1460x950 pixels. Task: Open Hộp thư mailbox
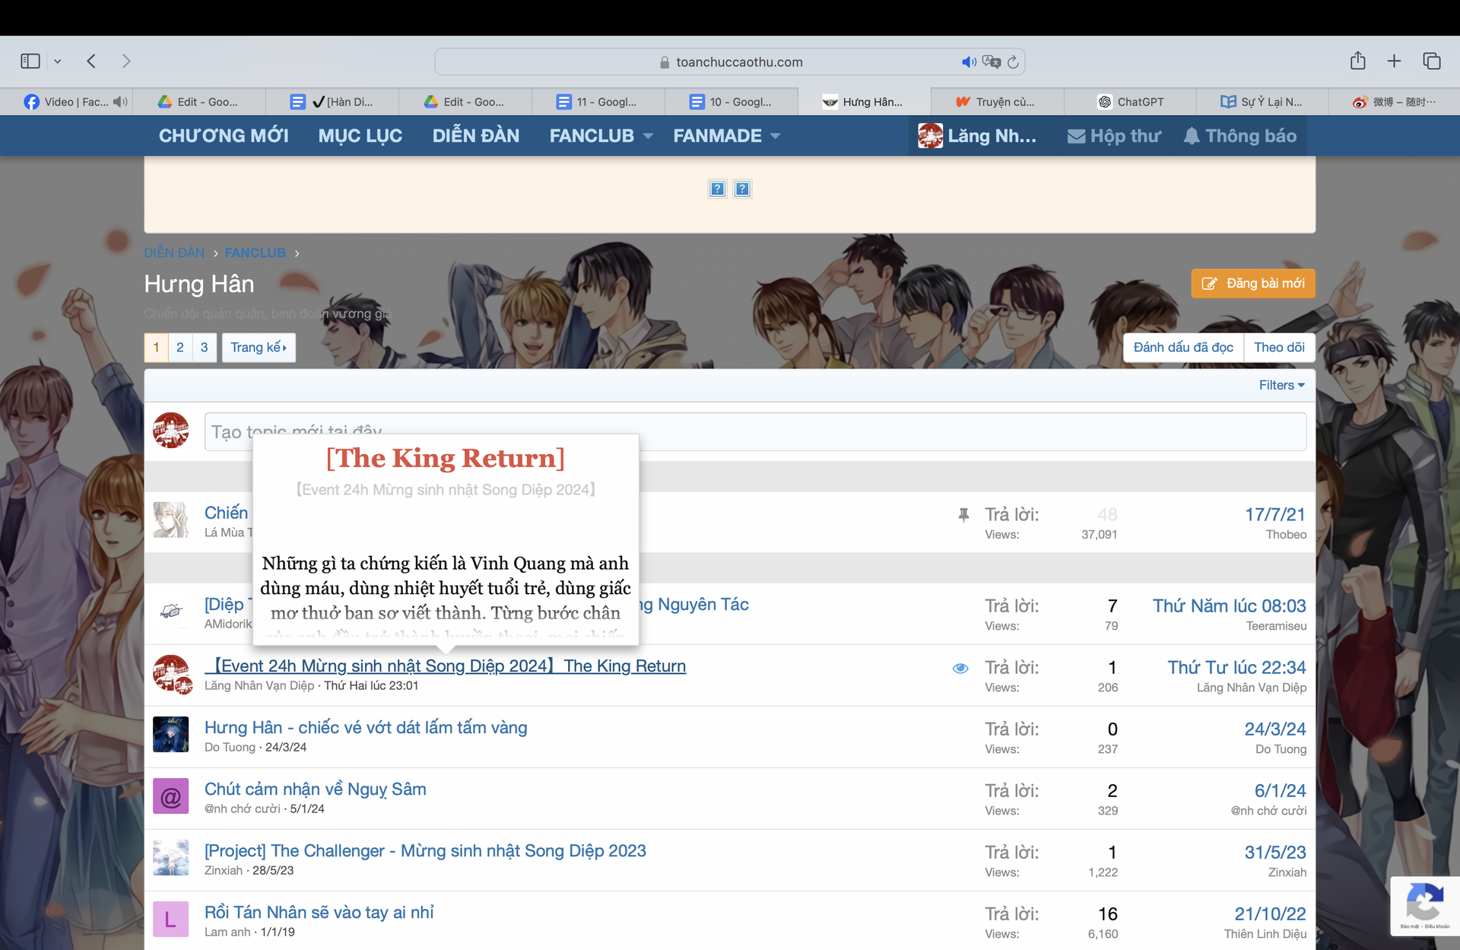[1114, 135]
